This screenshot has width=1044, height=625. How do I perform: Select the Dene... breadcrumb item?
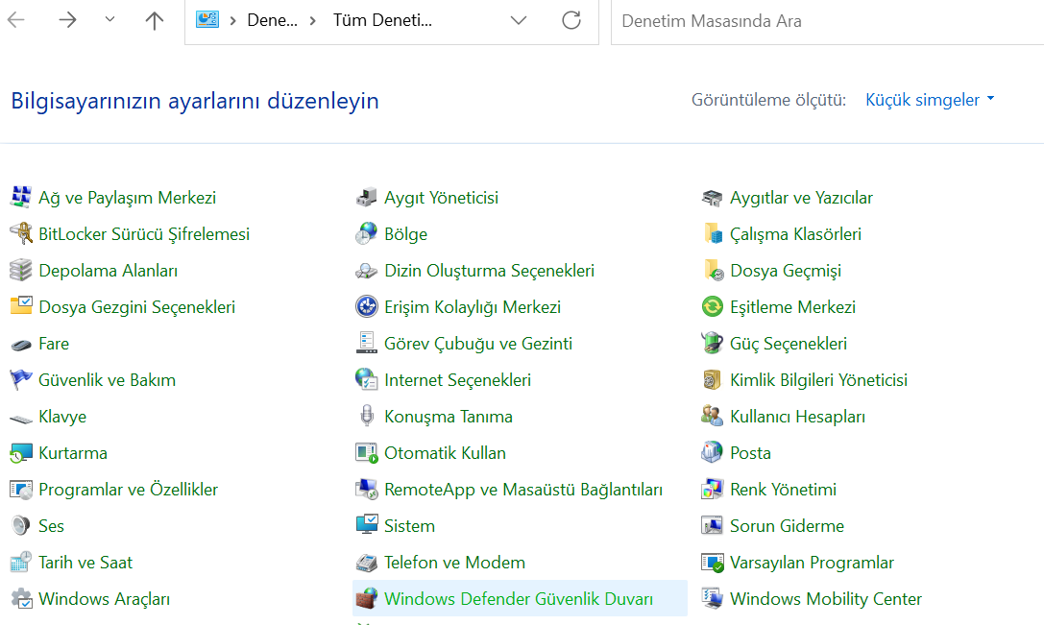click(x=272, y=21)
